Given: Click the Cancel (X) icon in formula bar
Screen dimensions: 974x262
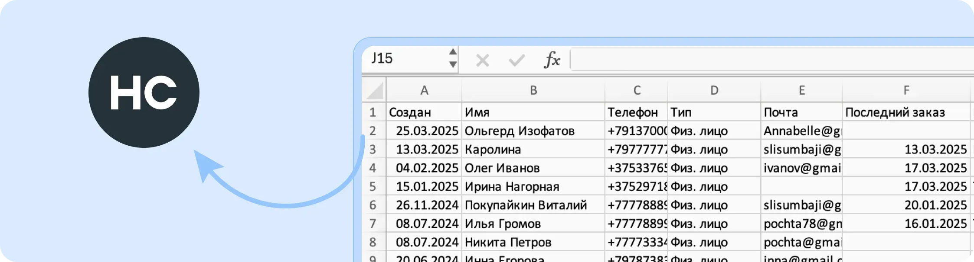Looking at the screenshot, I should [482, 60].
